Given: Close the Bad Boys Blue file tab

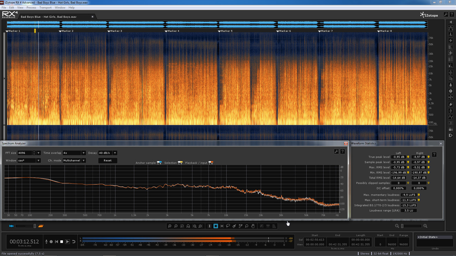Looking at the screenshot, I should (92, 17).
